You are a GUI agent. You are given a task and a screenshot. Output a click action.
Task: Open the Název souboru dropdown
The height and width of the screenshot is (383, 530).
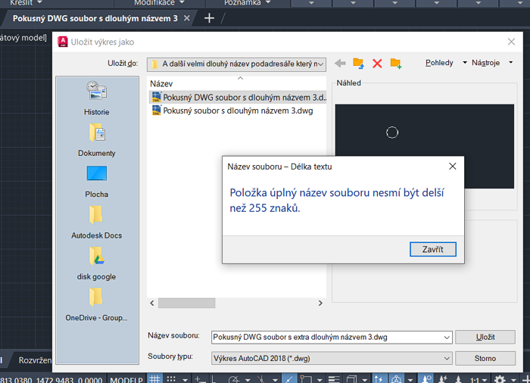[445, 337]
